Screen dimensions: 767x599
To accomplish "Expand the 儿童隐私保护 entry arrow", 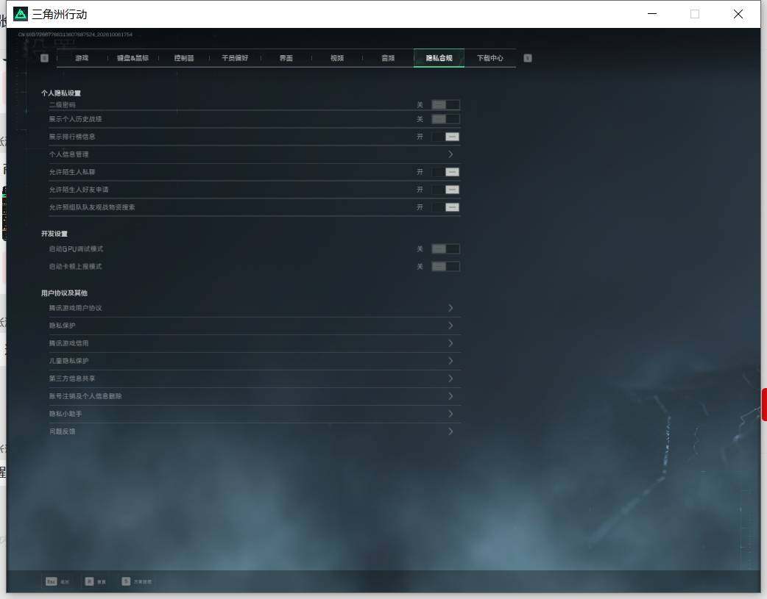I will point(450,361).
